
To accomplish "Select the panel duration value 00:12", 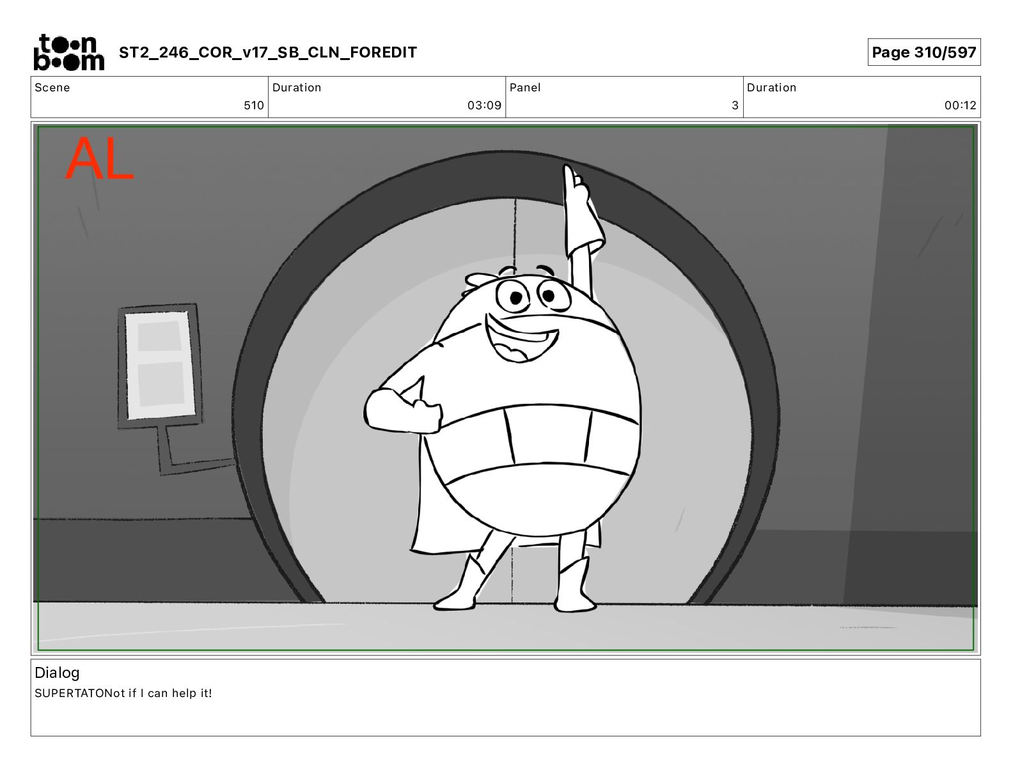I will pyautogui.click(x=961, y=105).
